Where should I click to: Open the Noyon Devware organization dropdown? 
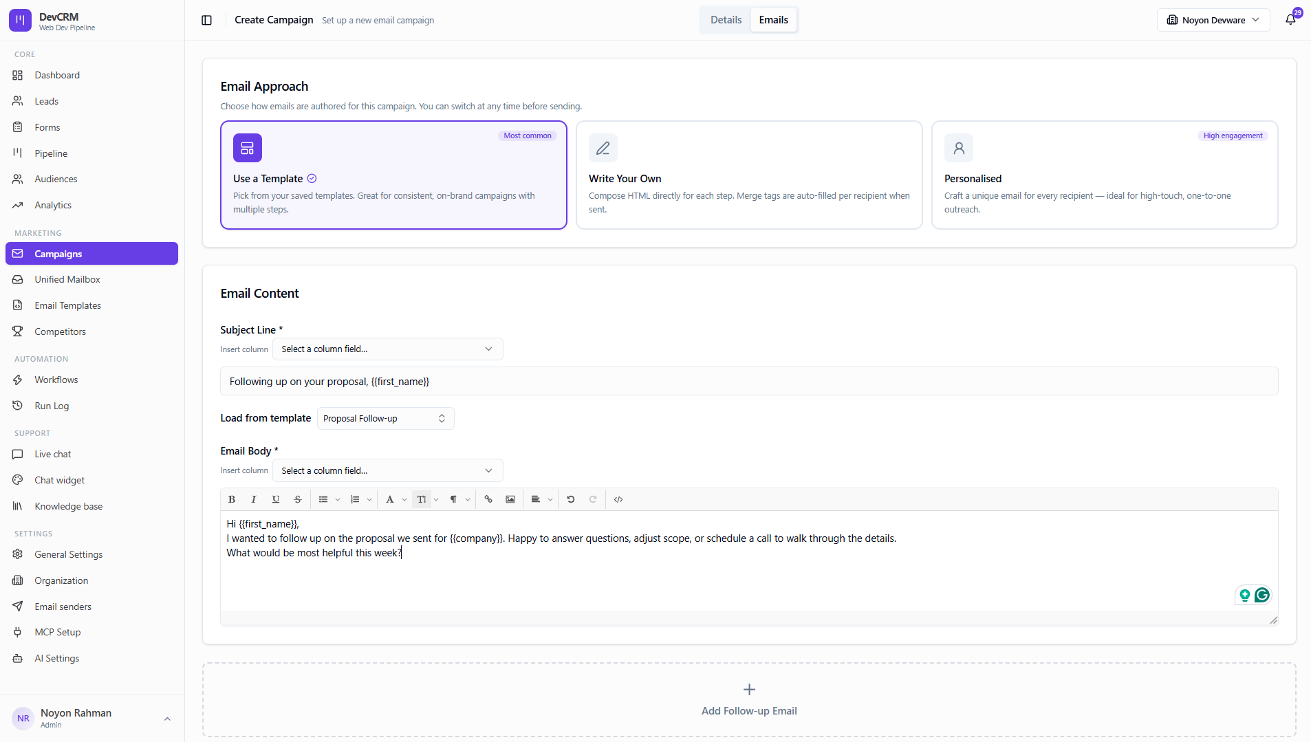coord(1213,20)
